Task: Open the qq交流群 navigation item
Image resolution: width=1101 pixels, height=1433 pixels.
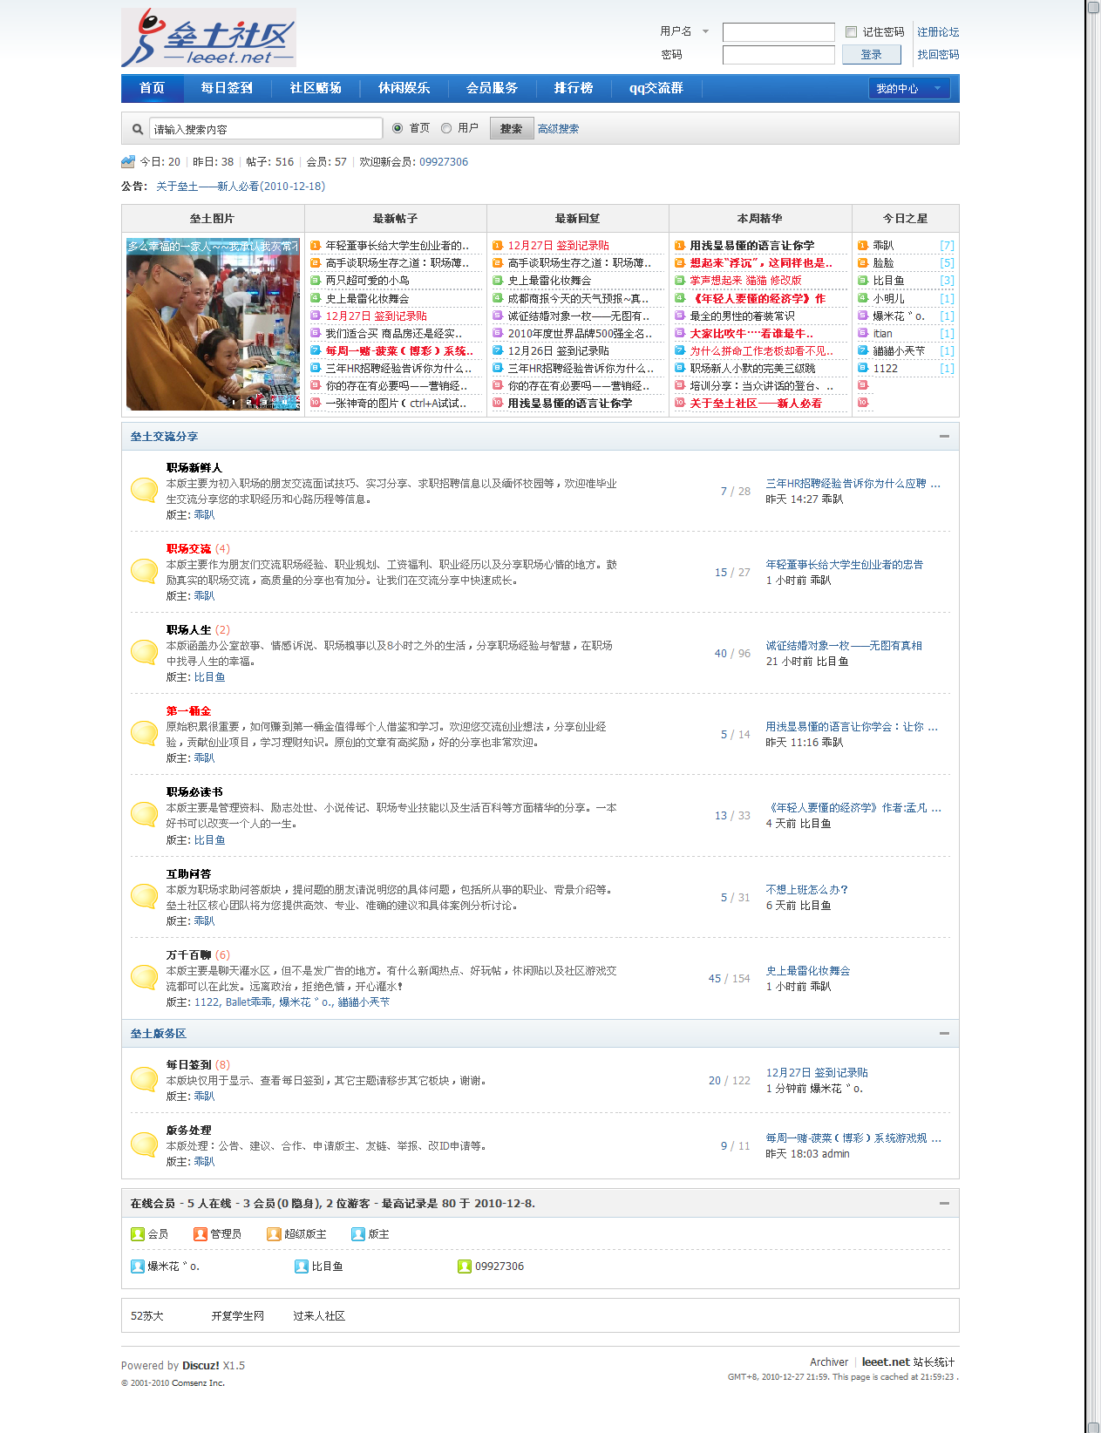Action: tap(656, 88)
